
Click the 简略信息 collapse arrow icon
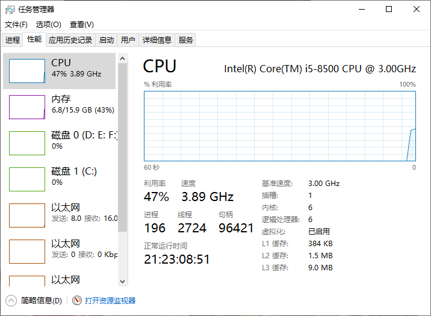pyautogui.click(x=11, y=300)
